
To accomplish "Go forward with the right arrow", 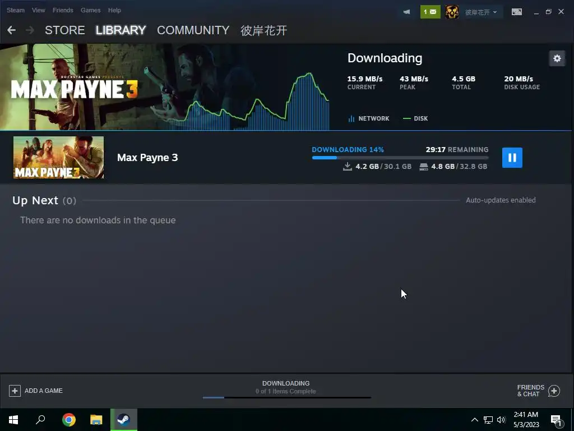I will [x=30, y=30].
